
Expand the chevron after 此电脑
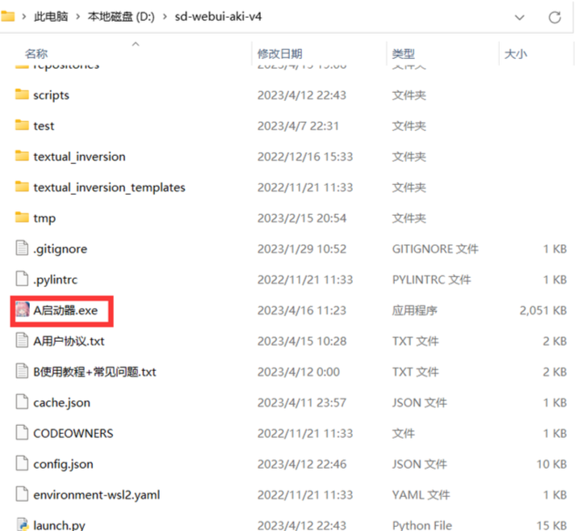(78, 16)
